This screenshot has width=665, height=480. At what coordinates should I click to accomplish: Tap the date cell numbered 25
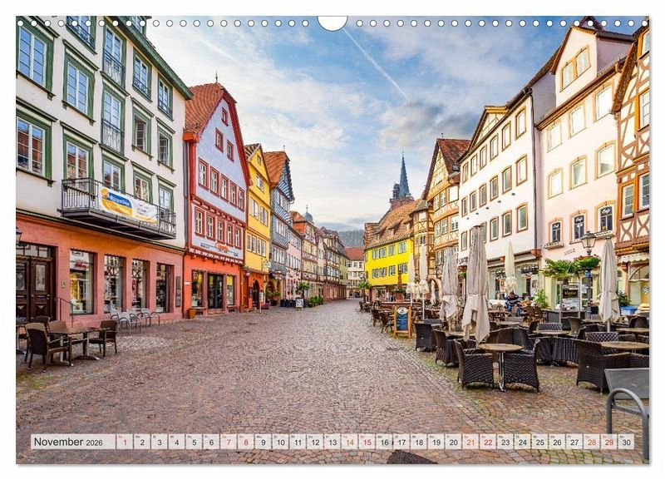pos(539,442)
